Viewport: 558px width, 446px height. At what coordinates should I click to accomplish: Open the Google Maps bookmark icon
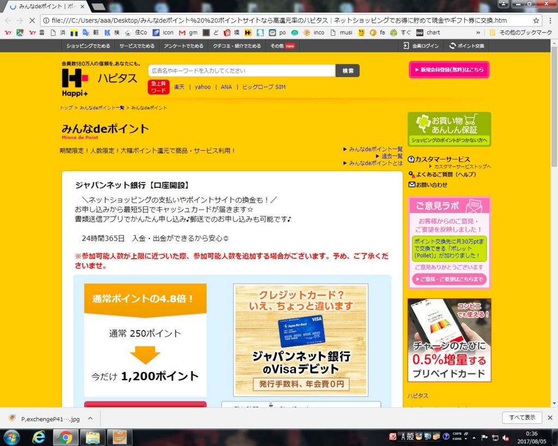pyautogui.click(x=20, y=32)
